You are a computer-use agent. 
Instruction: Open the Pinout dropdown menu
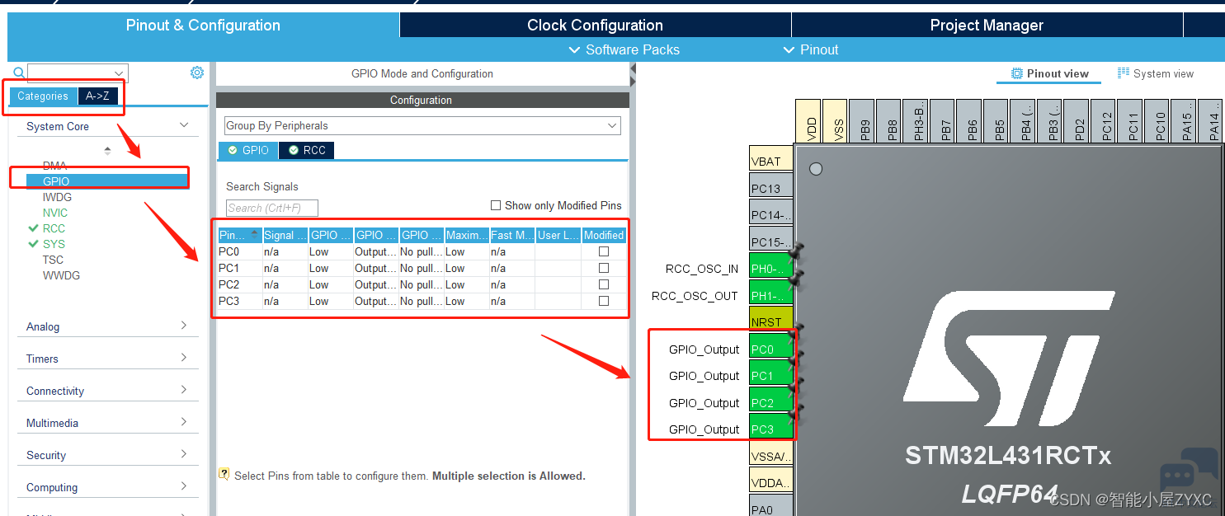[811, 49]
